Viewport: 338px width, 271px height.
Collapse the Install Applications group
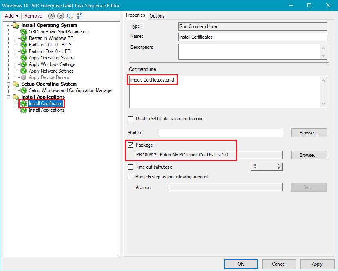(9, 97)
